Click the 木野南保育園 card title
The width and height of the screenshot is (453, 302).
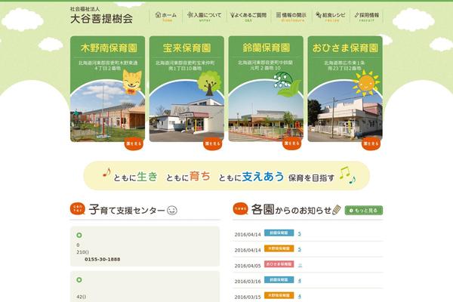pyautogui.click(x=109, y=48)
